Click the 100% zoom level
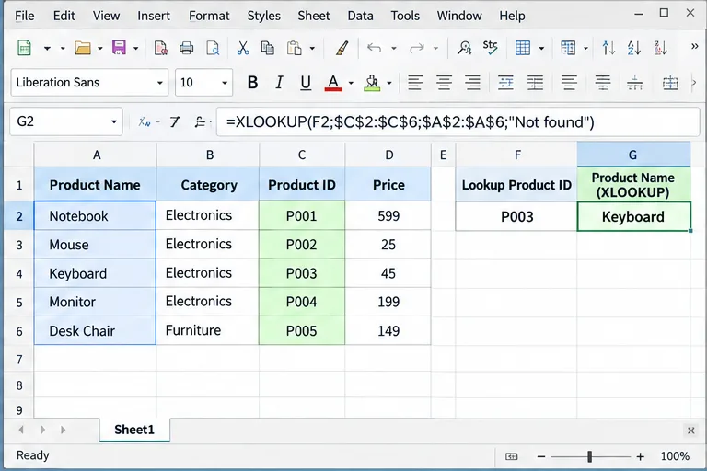This screenshot has width=707, height=471. pos(675,456)
